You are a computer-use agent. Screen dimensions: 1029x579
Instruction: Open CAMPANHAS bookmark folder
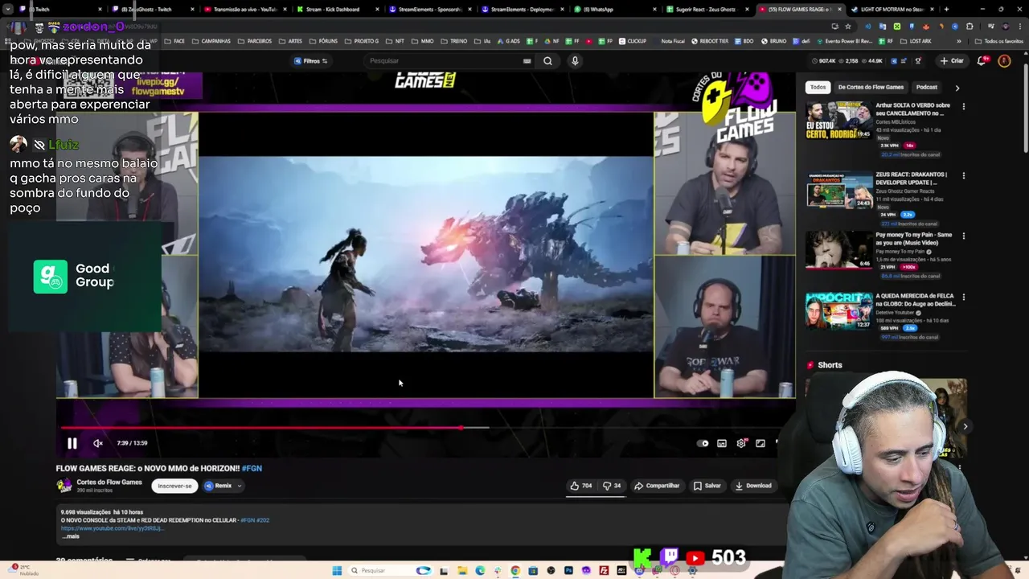(210, 41)
